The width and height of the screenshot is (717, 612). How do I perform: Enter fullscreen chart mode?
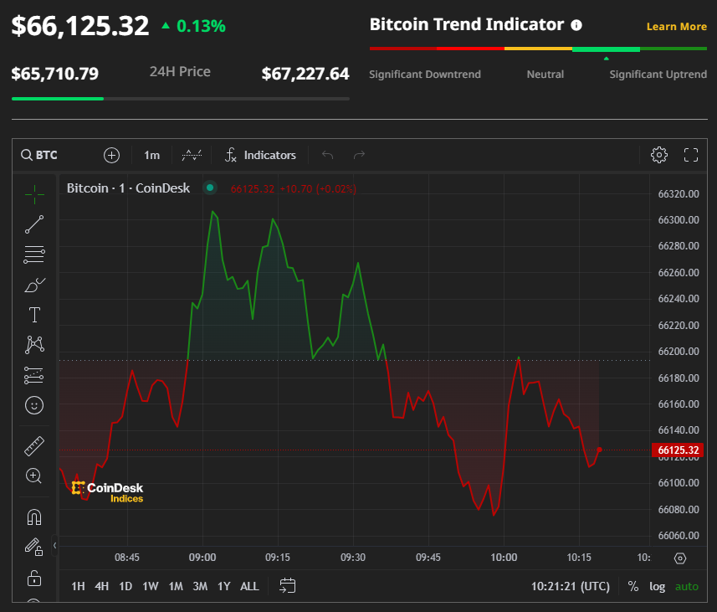point(691,155)
